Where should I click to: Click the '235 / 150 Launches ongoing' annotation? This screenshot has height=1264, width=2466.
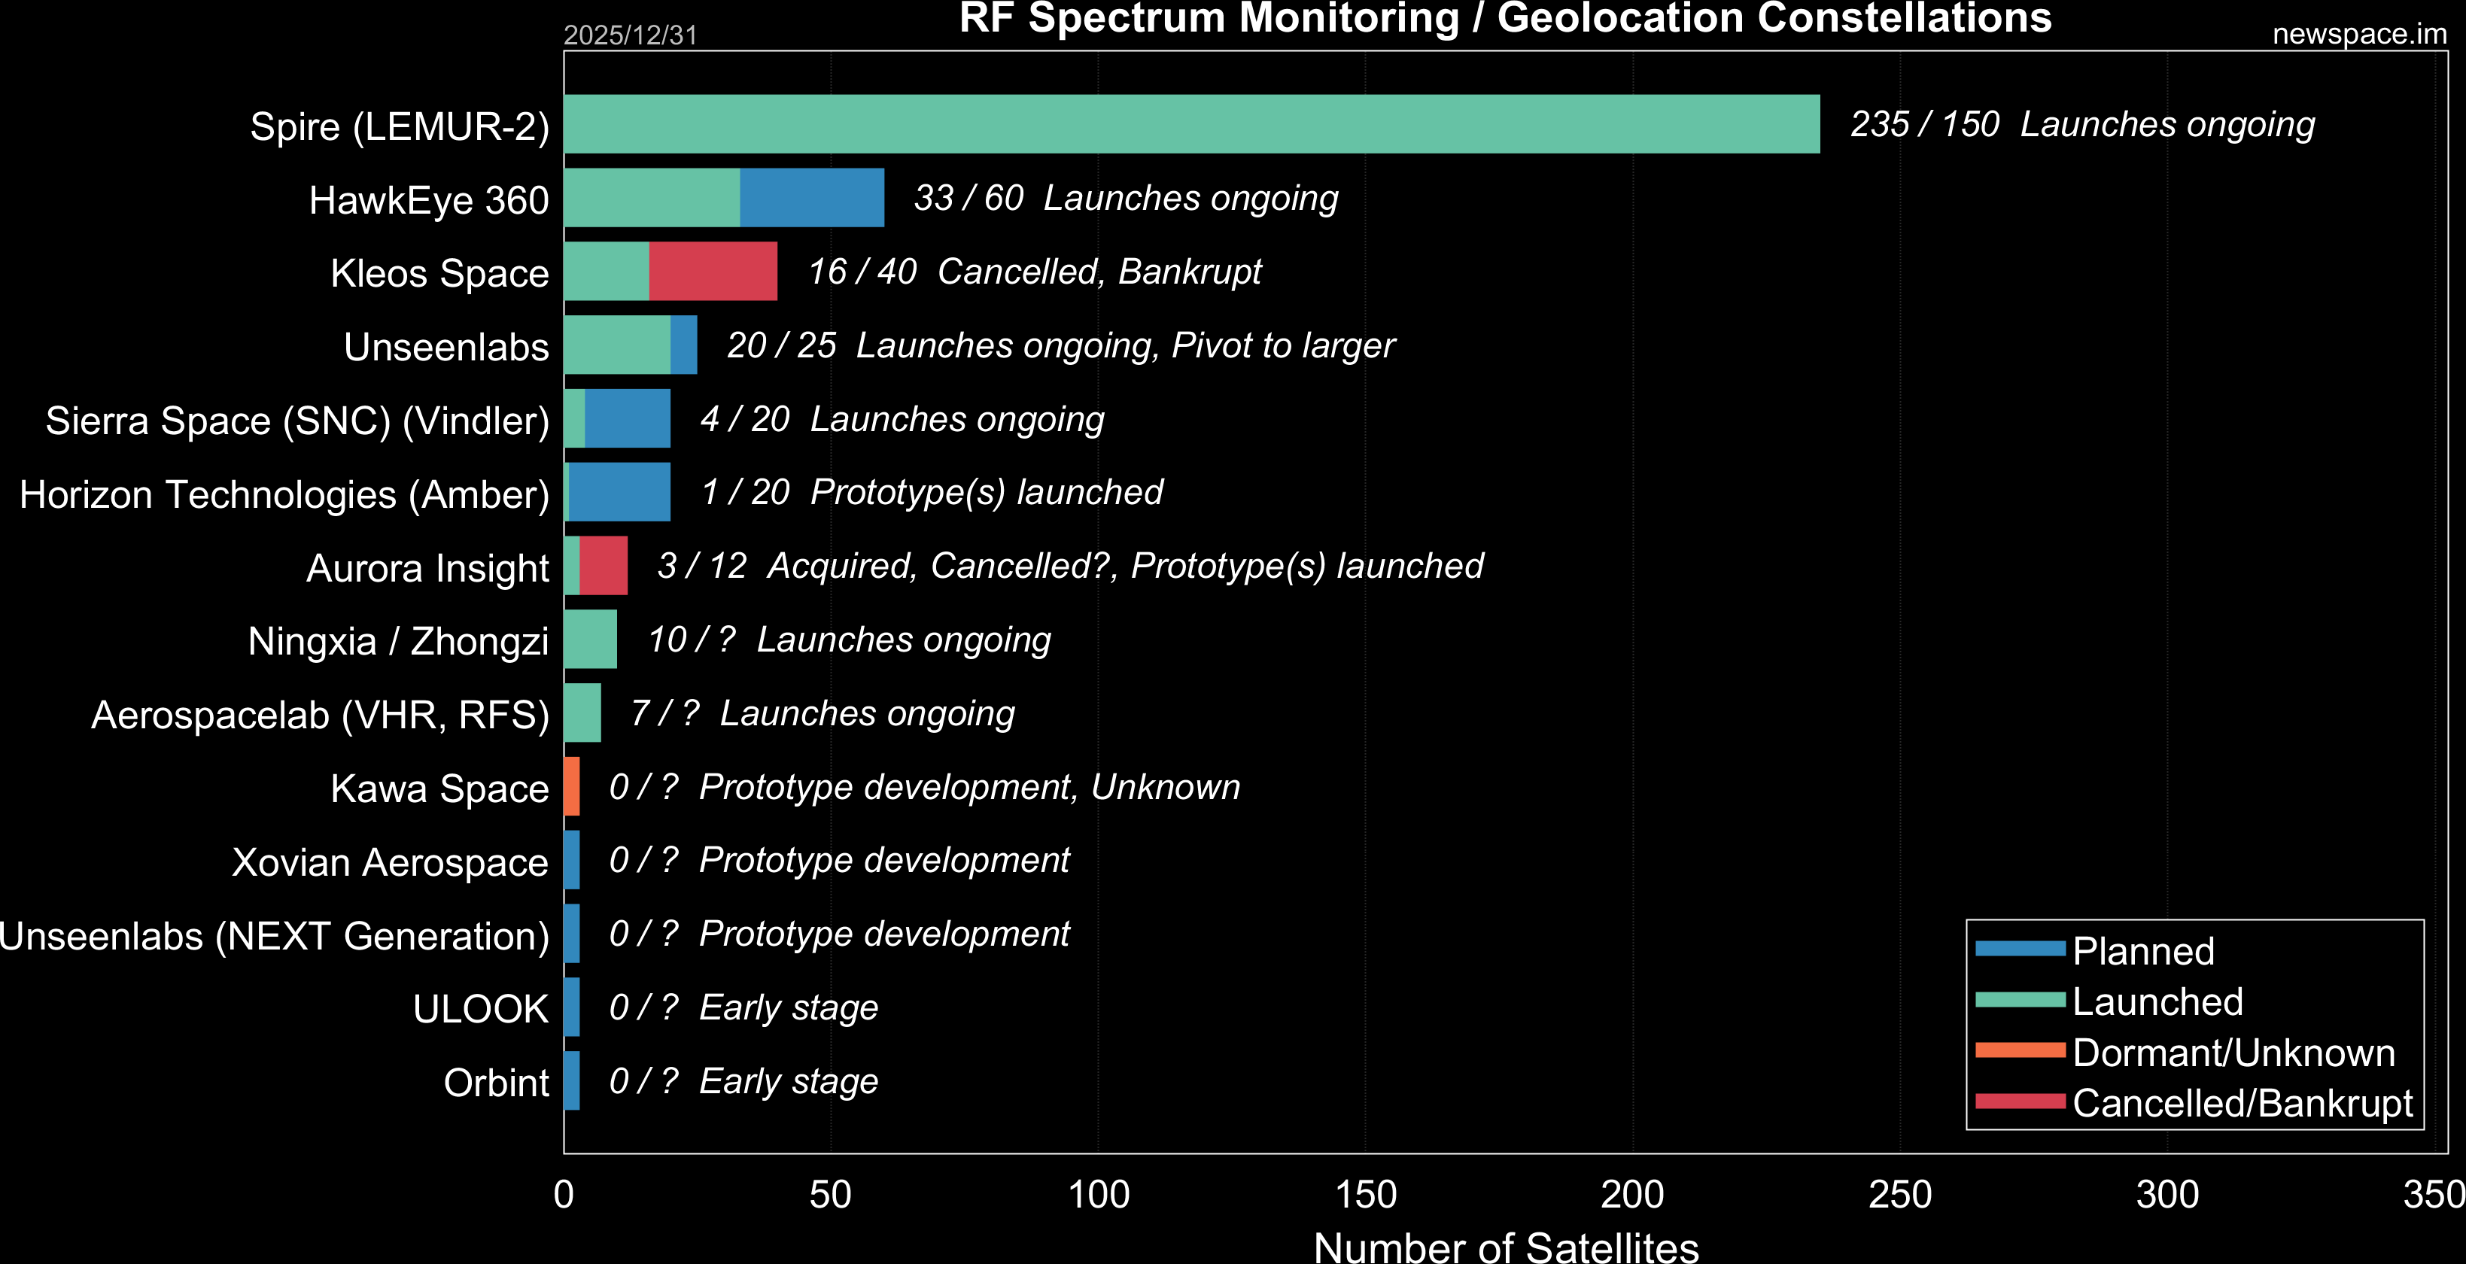(2082, 124)
